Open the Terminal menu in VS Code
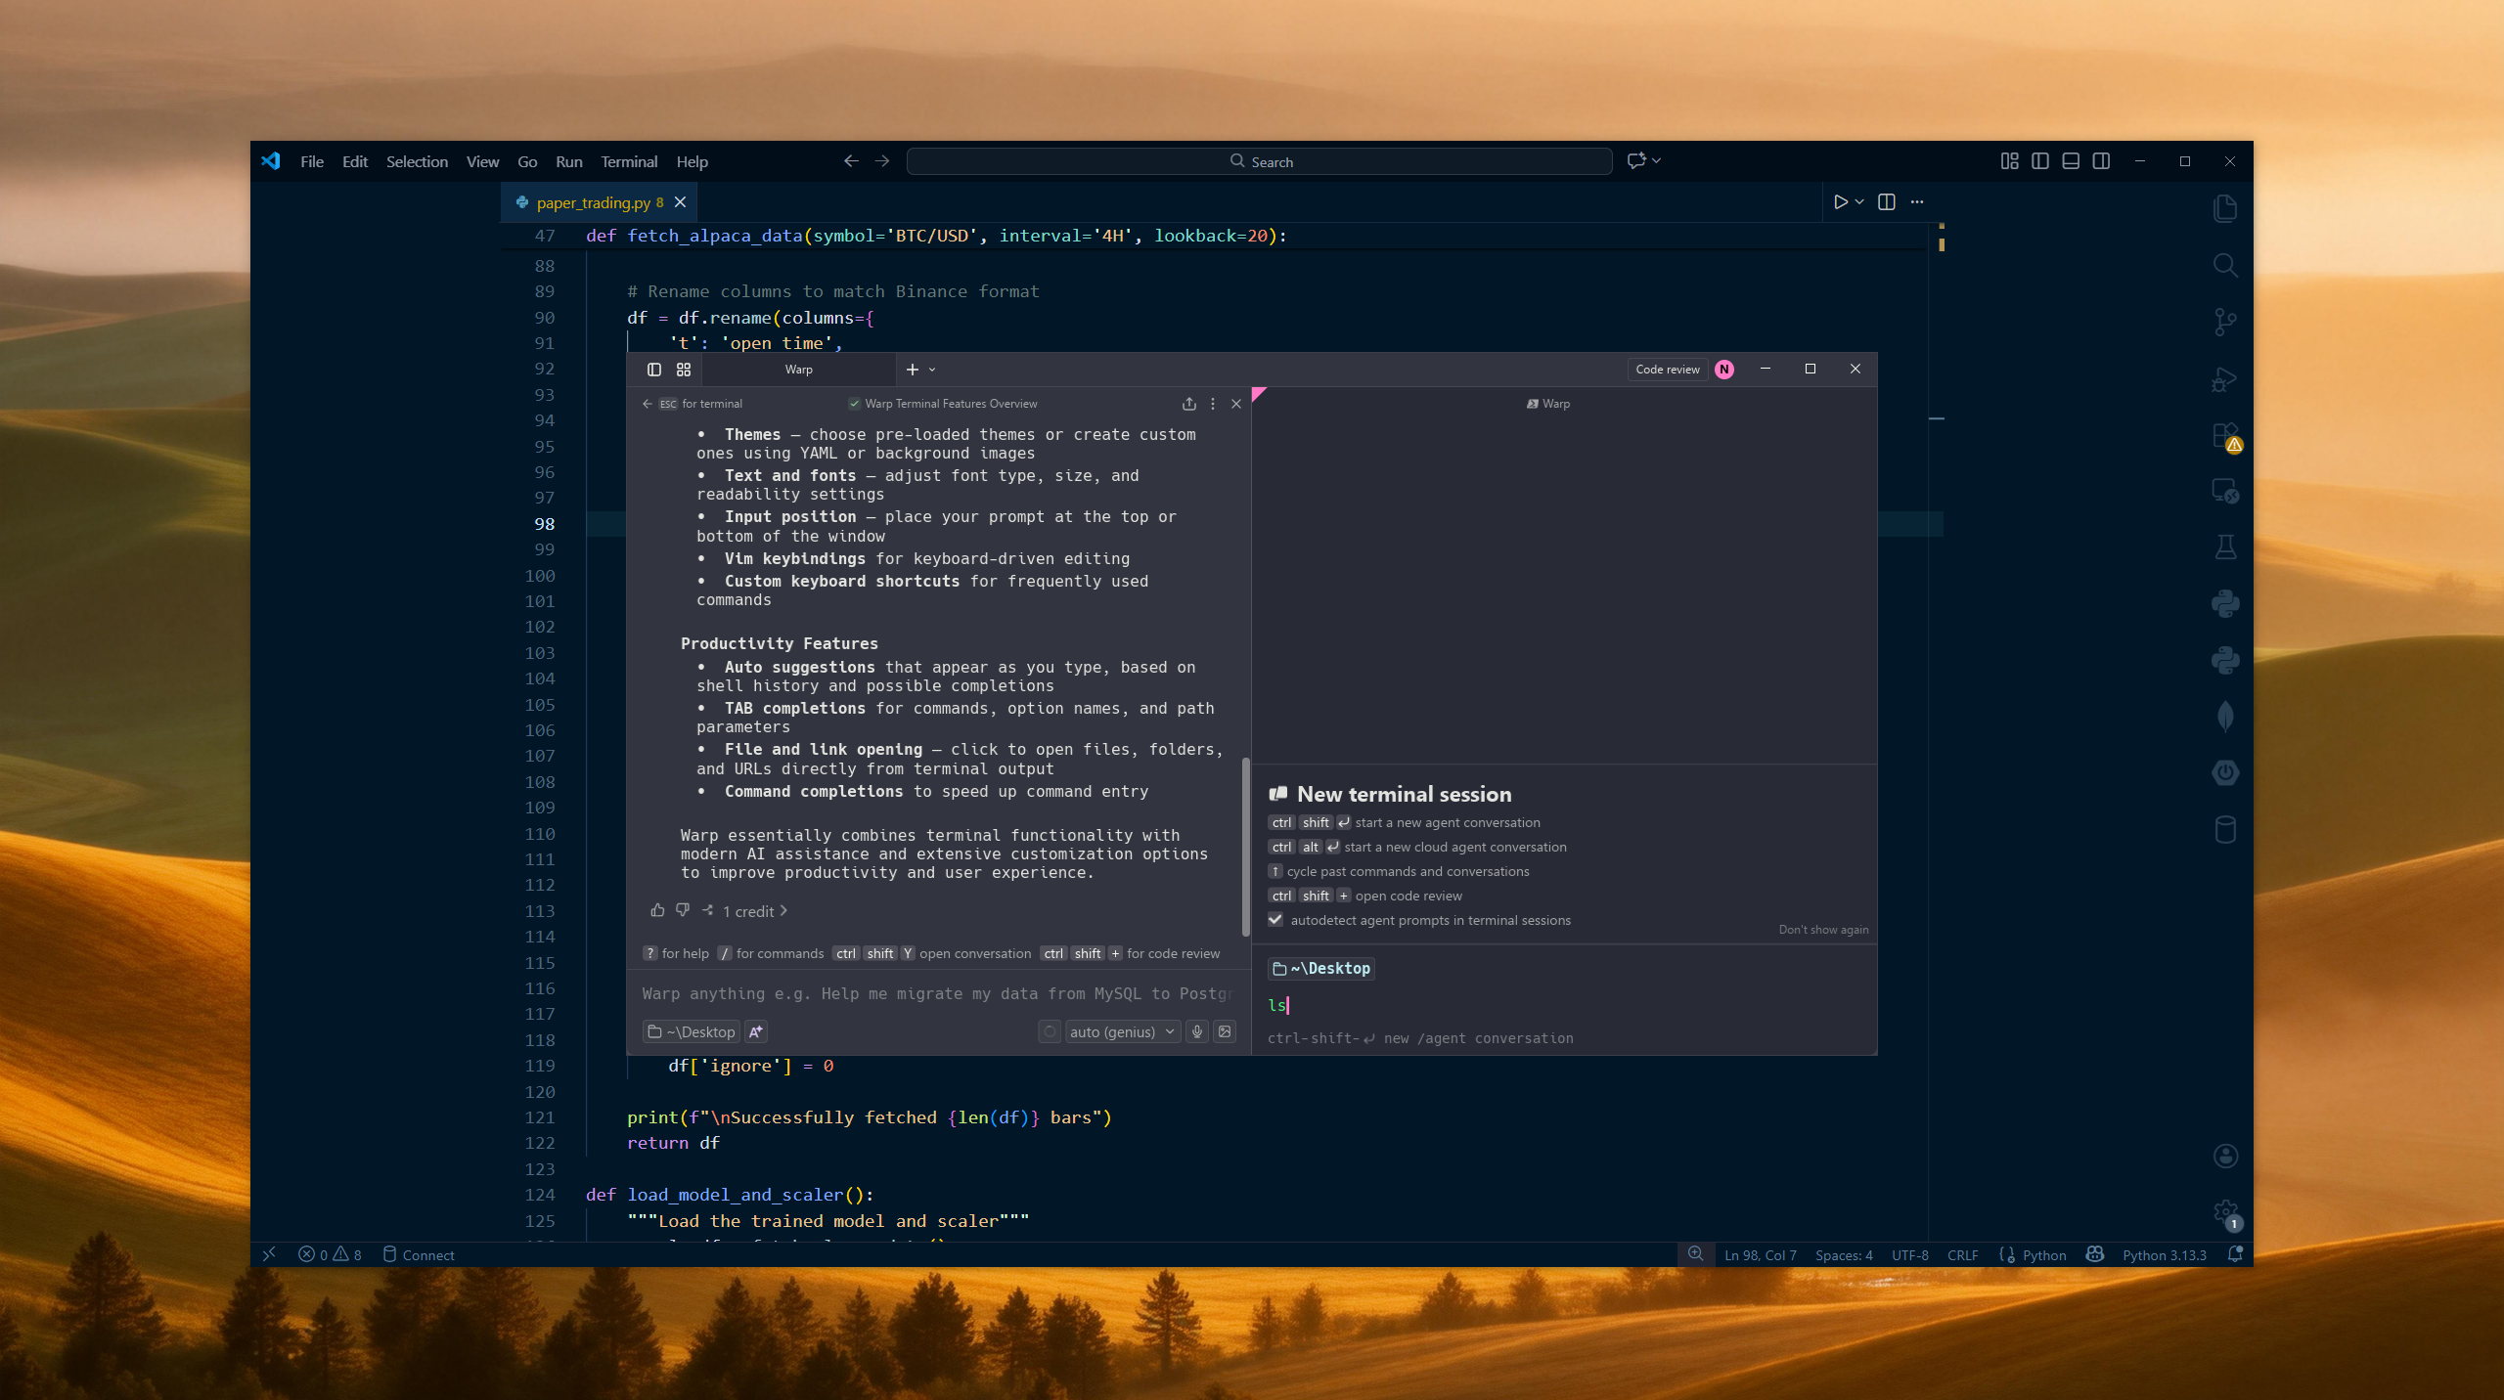Viewport: 2504px width, 1400px height. pos(629,161)
